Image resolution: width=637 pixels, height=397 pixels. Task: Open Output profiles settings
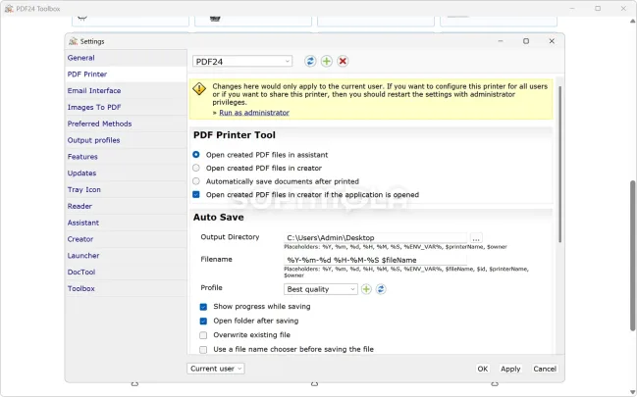click(126, 140)
